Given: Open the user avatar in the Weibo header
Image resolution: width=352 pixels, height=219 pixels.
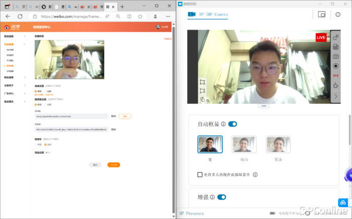Looking at the screenshot, I should coord(158,27).
